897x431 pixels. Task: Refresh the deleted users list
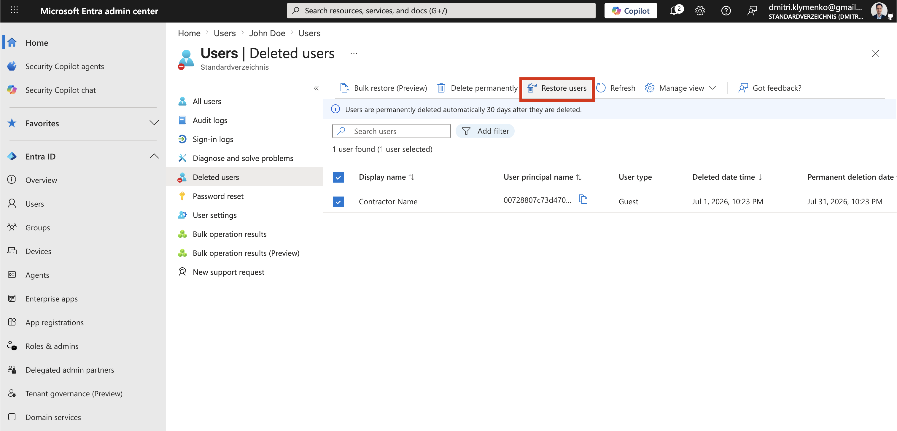coord(616,88)
